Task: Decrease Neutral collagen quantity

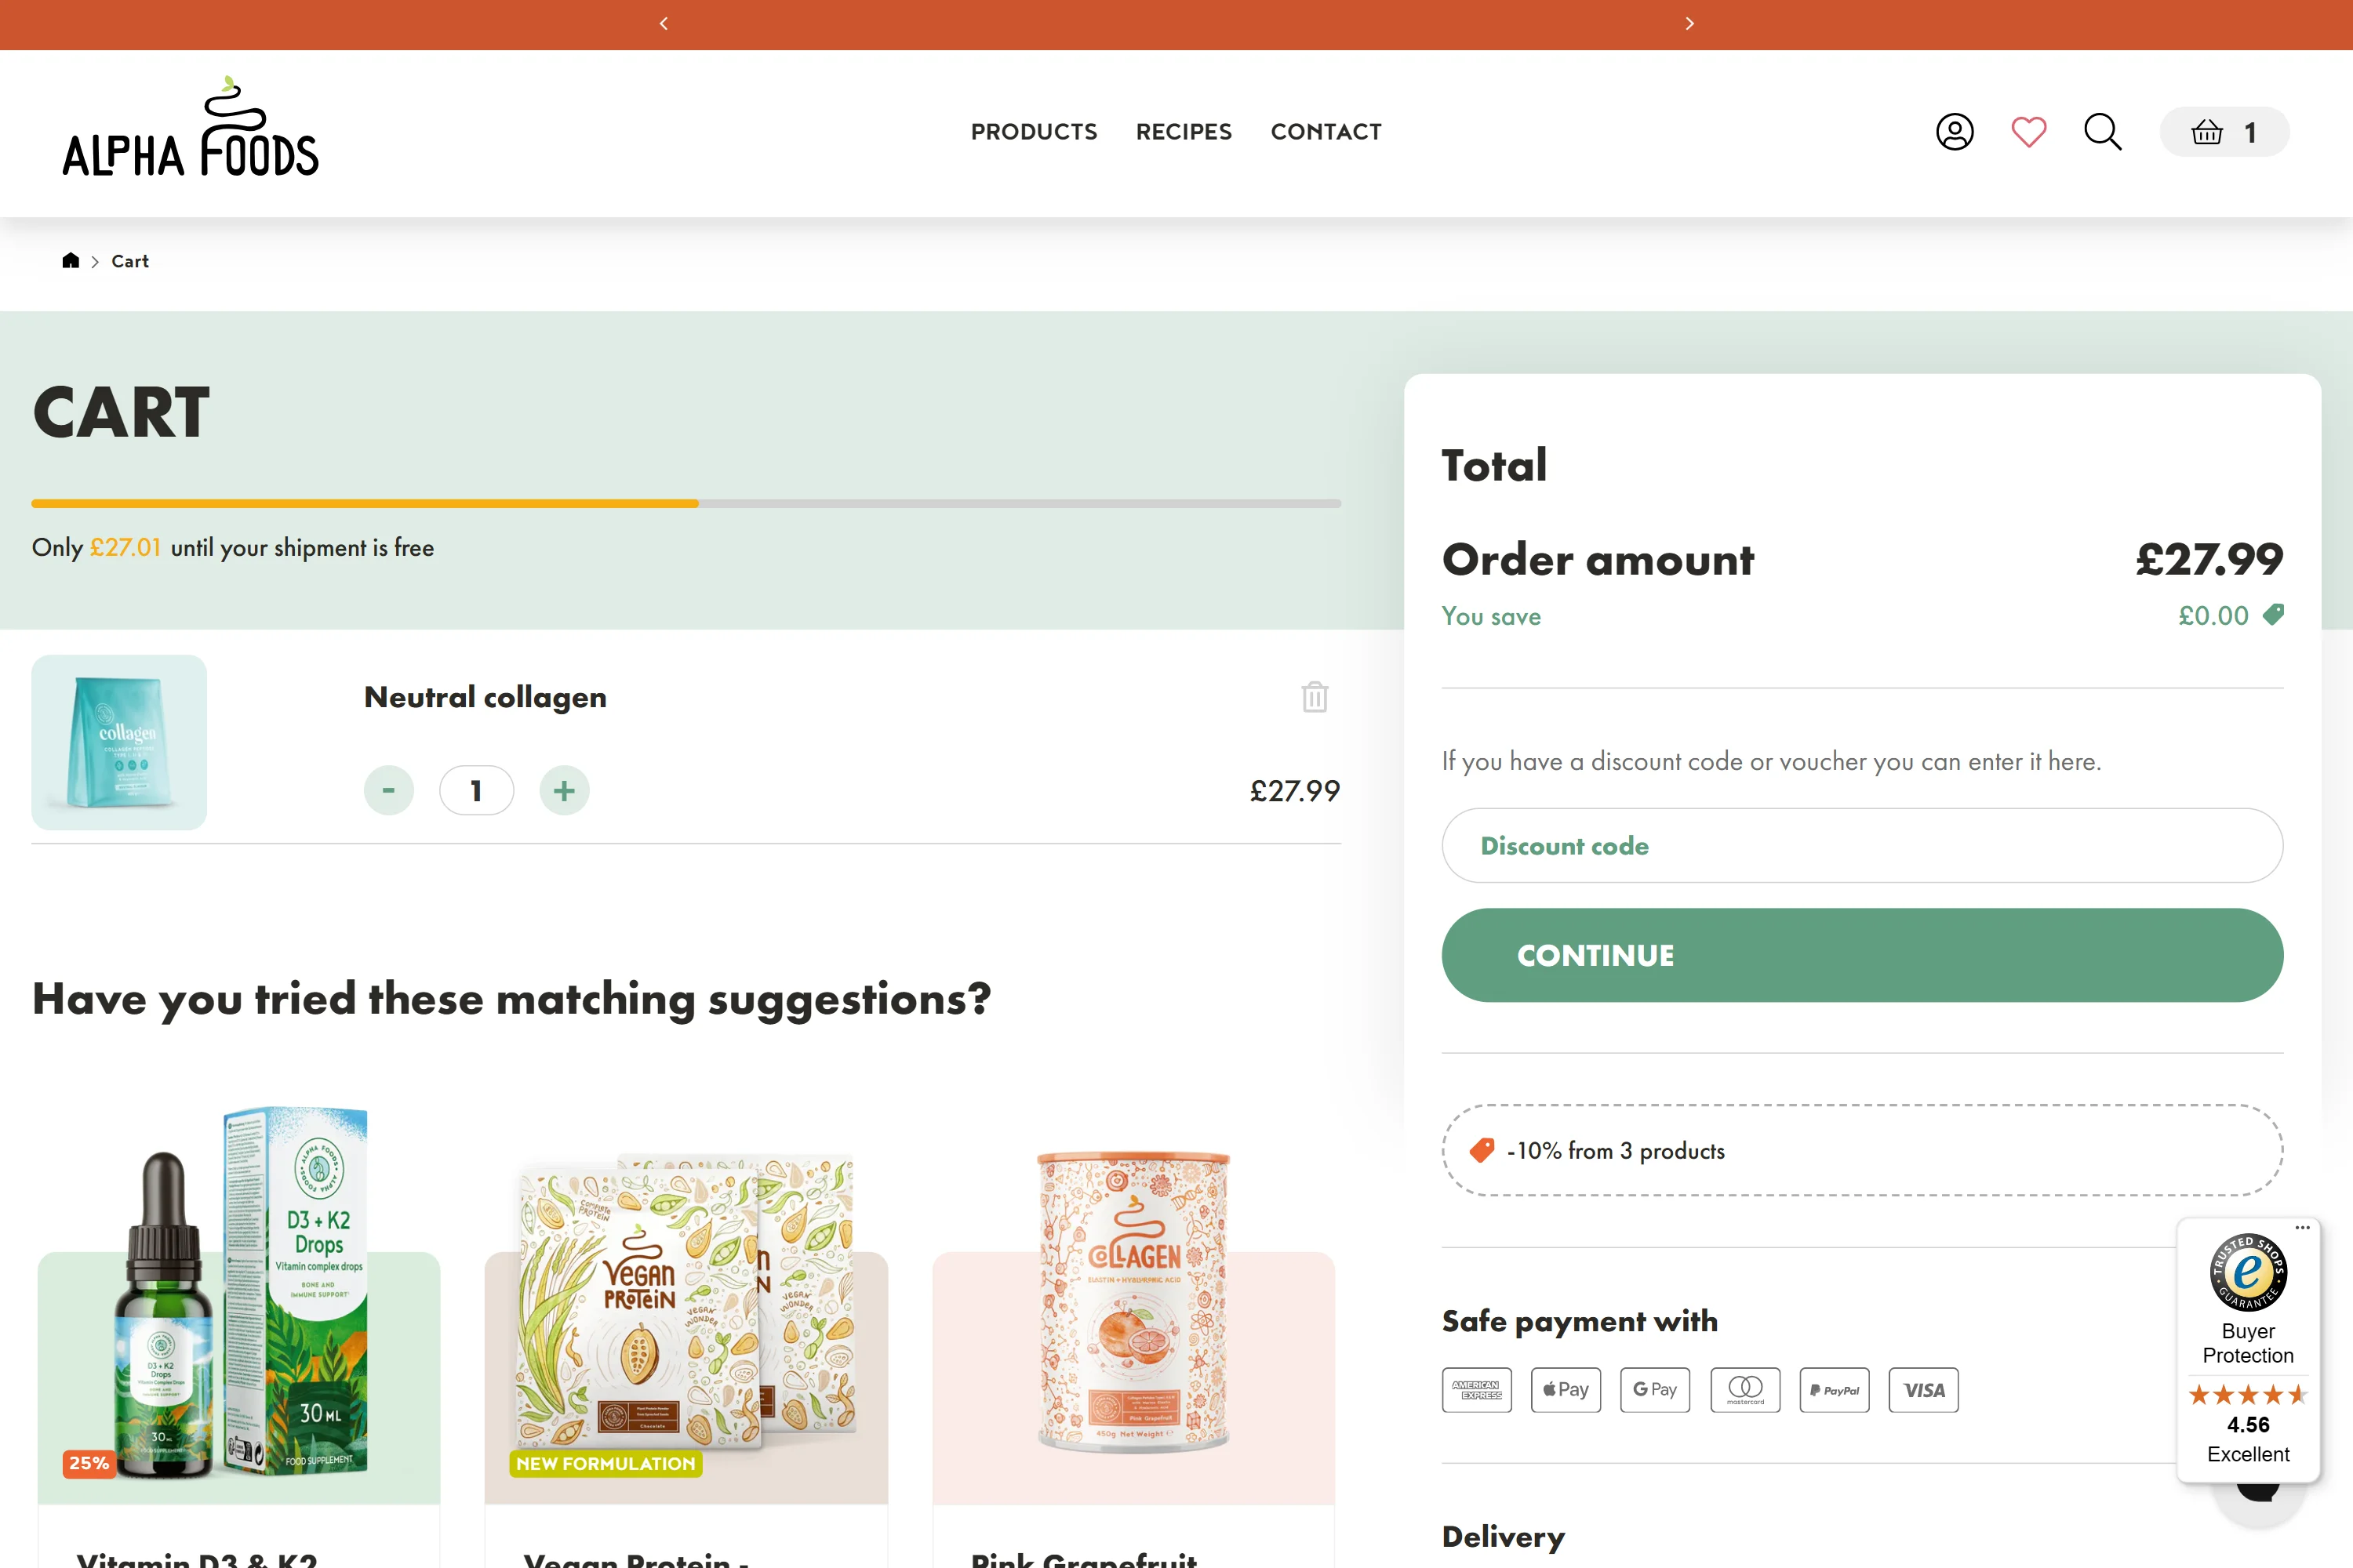Action: [x=388, y=791]
